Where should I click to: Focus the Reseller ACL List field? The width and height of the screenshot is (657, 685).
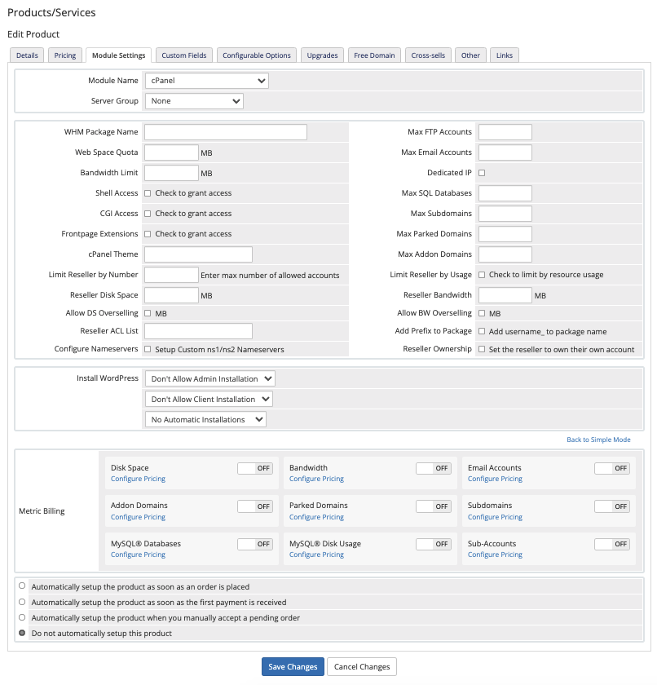click(x=198, y=331)
